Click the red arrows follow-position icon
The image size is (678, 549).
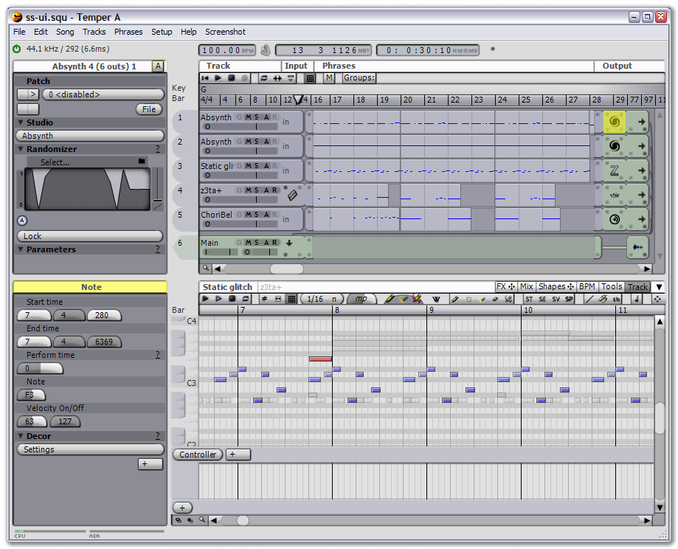(x=277, y=78)
